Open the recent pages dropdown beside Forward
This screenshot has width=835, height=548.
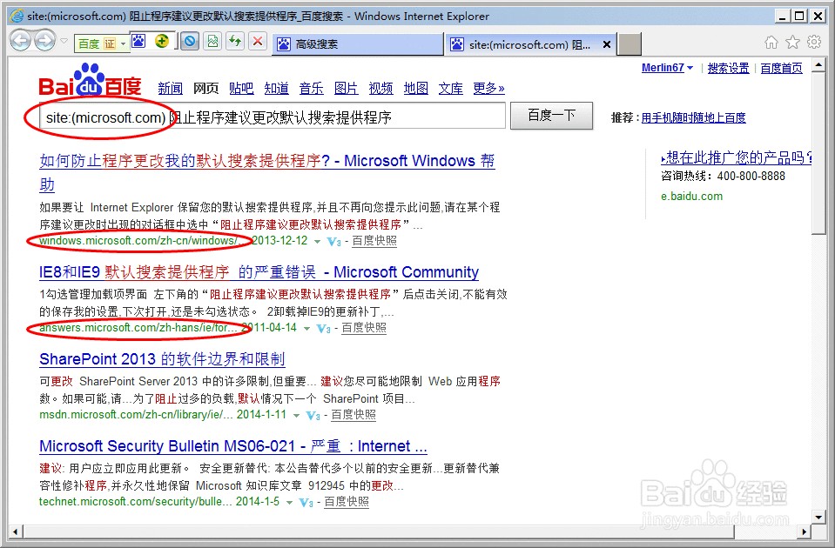click(x=64, y=41)
